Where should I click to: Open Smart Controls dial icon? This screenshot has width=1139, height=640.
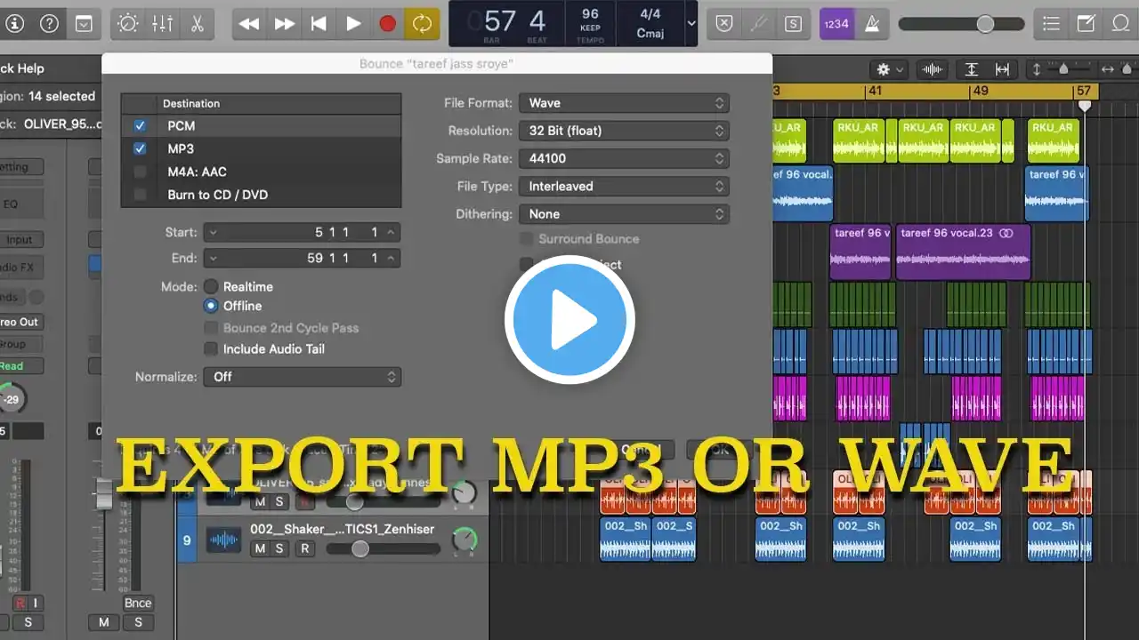pyautogui.click(x=128, y=24)
